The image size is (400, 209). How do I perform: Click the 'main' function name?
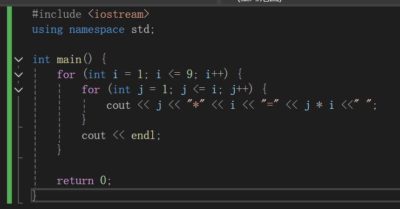point(69,60)
